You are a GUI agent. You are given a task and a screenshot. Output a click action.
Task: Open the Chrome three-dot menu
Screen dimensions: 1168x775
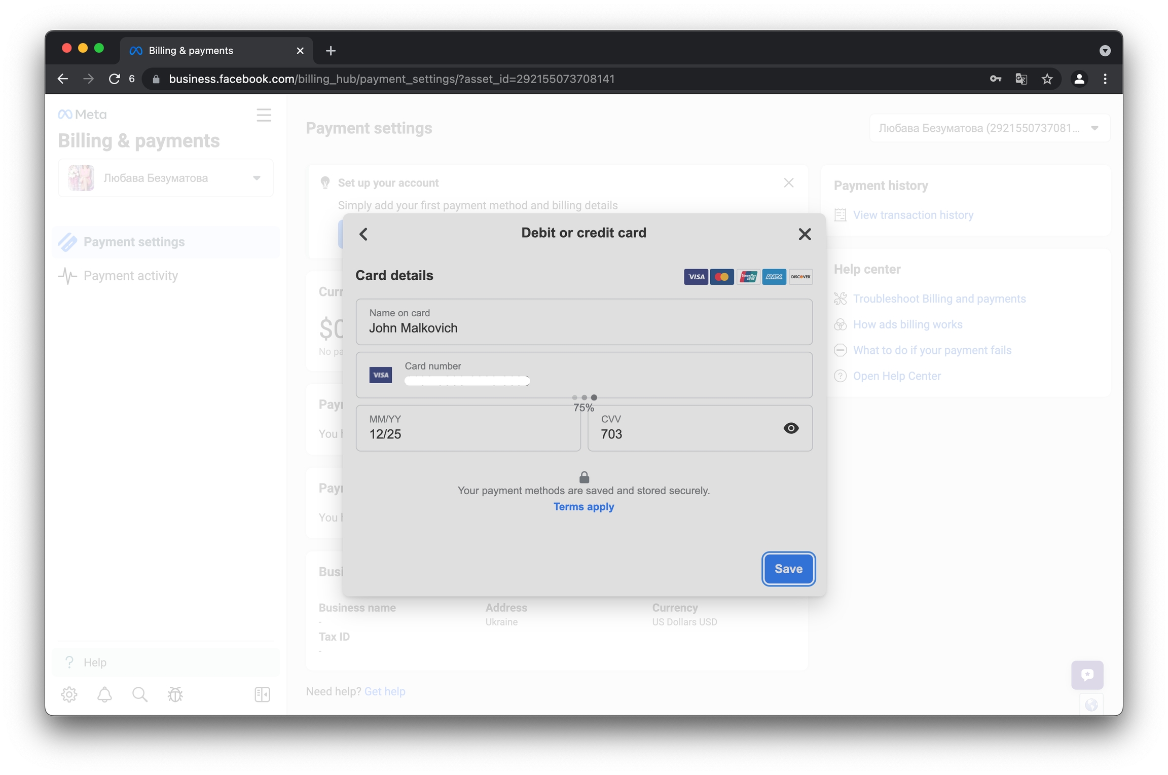point(1105,79)
